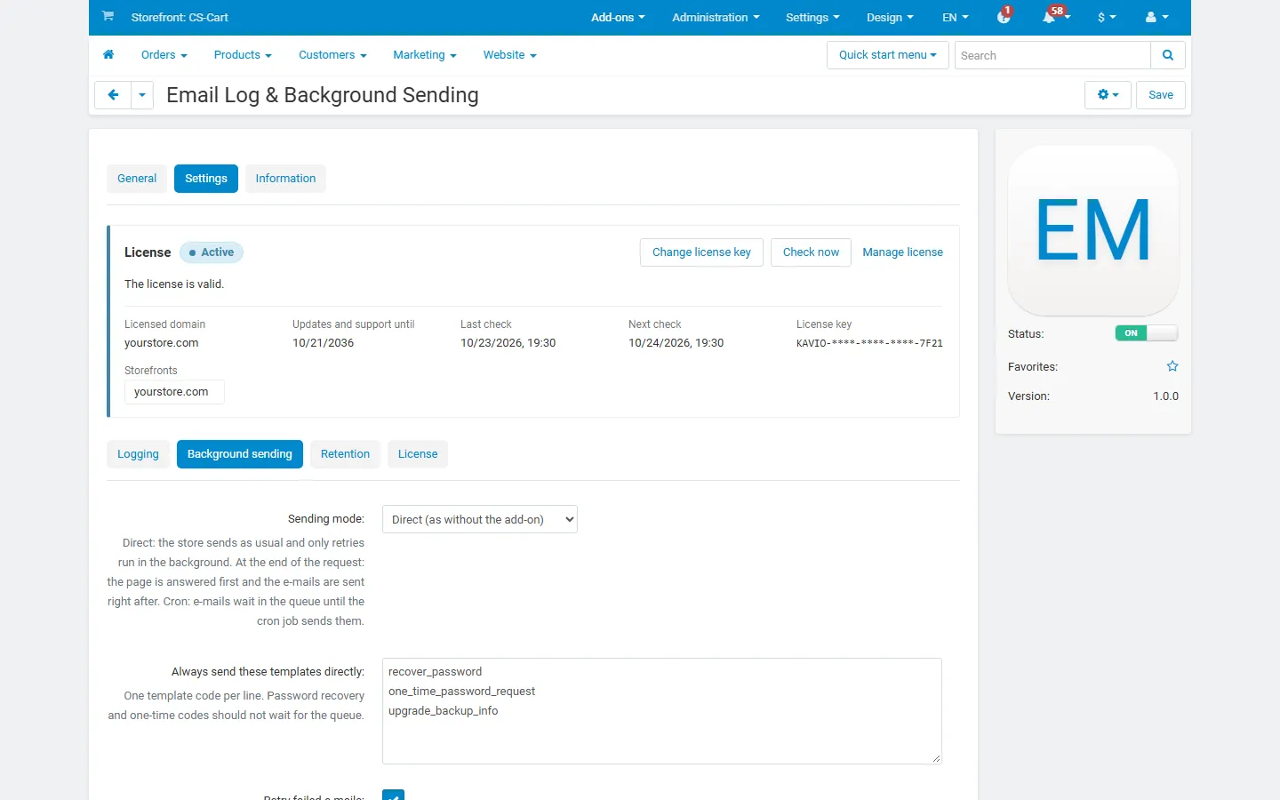This screenshot has width=1280, height=800.
Task: Save the add-on settings
Action: [1161, 95]
